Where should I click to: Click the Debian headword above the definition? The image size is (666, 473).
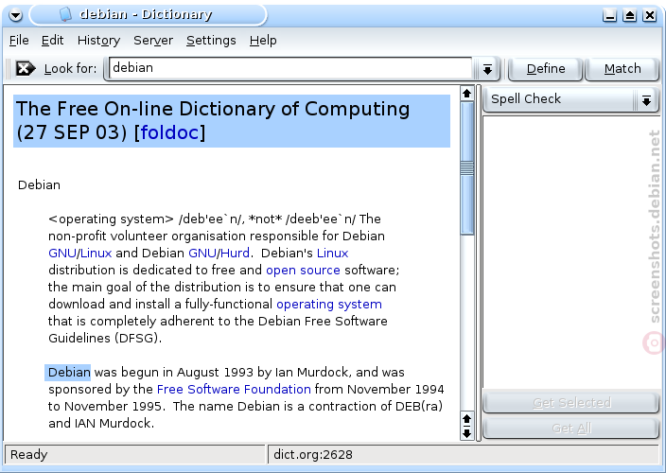39,185
